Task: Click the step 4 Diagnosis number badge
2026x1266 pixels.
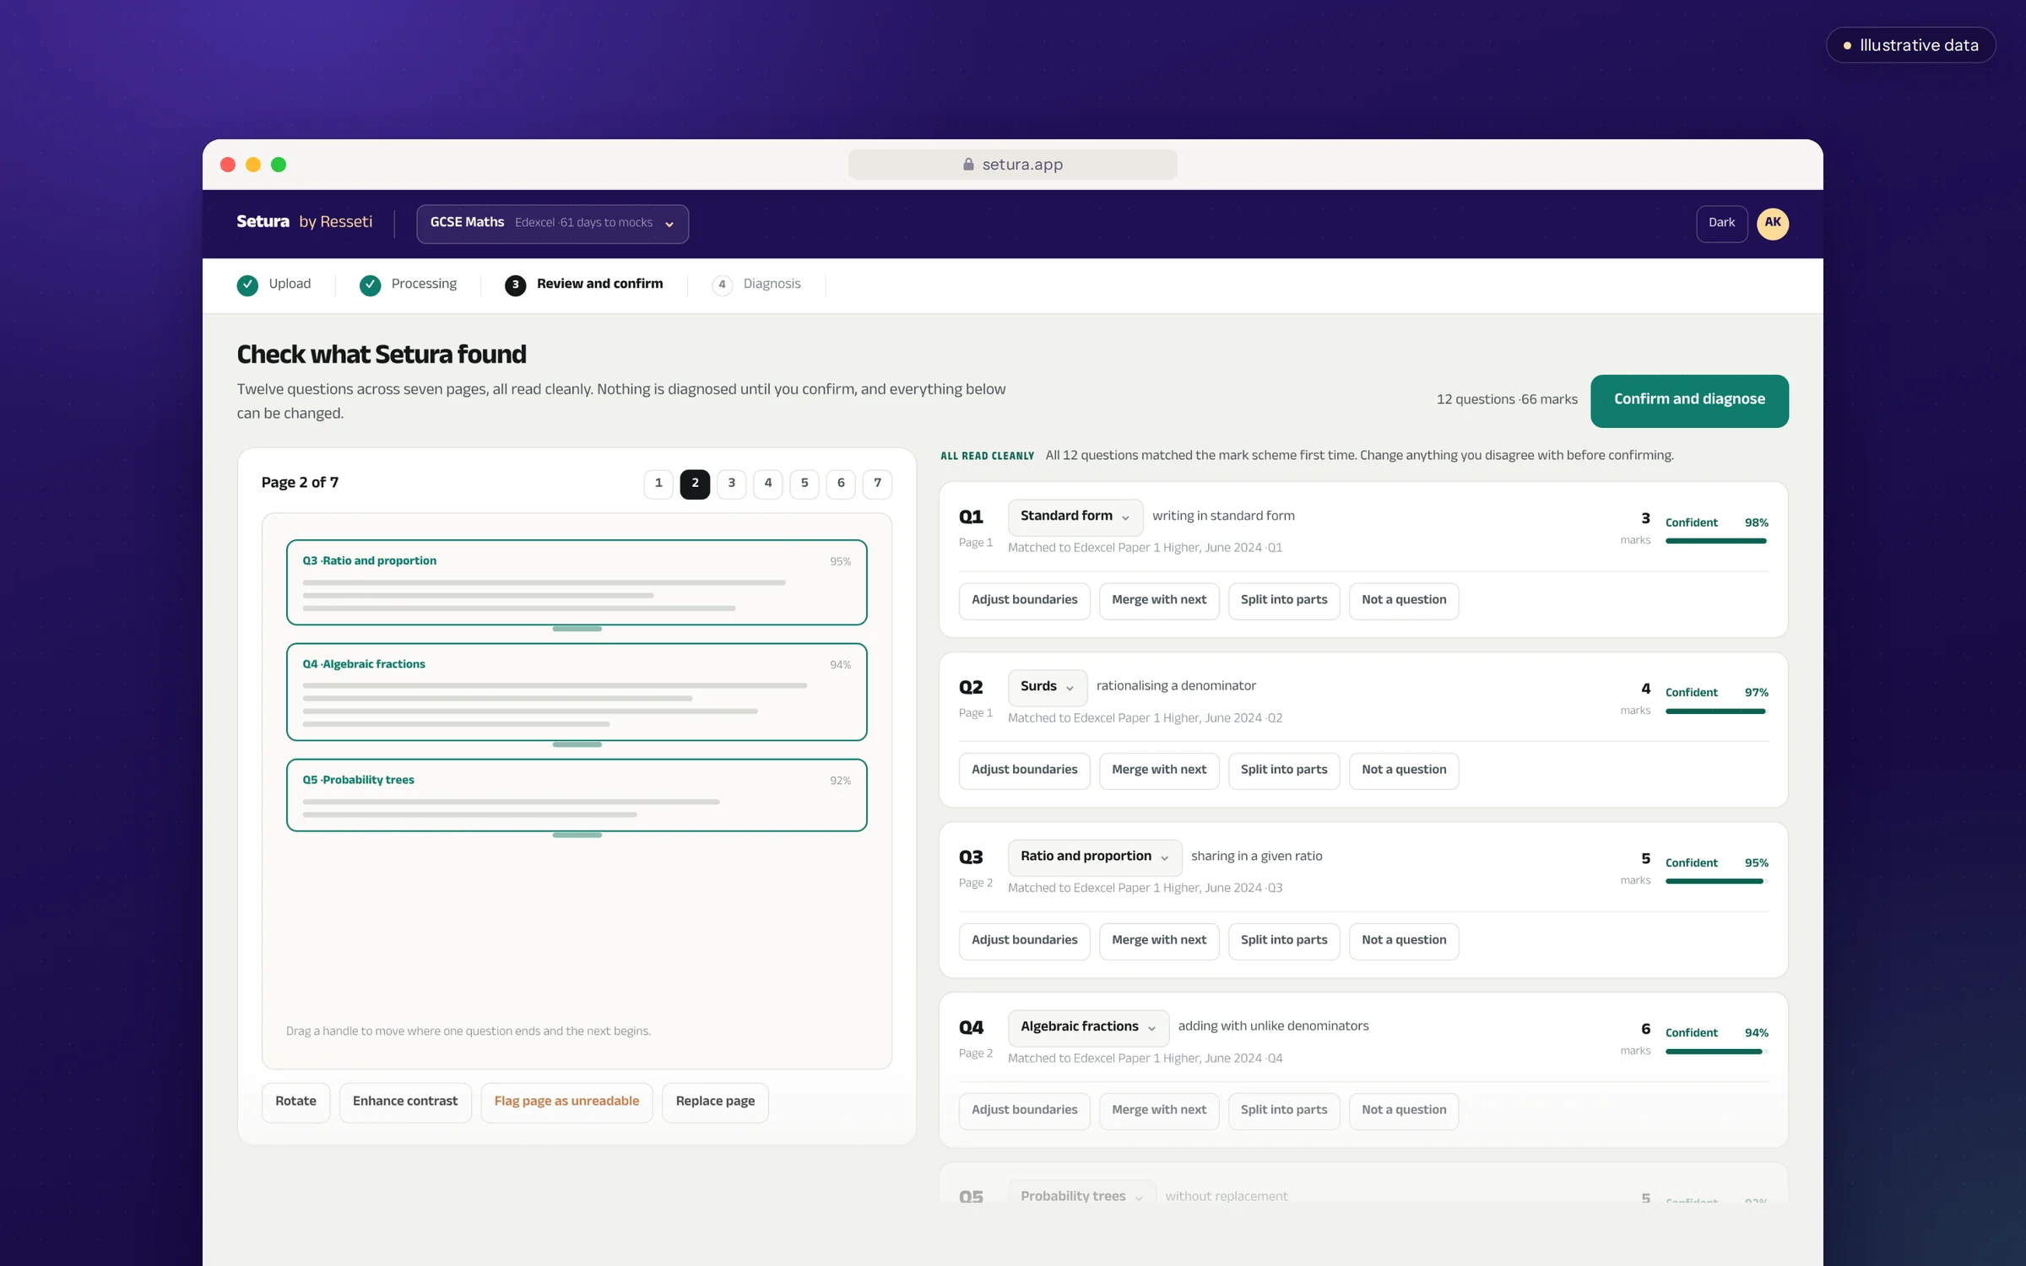Action: pos(722,284)
